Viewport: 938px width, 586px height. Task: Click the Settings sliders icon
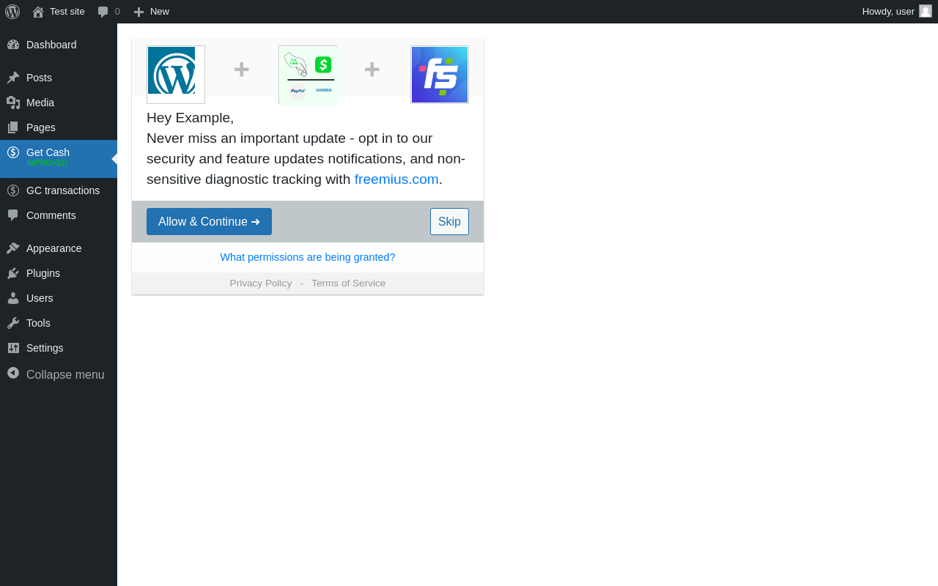click(x=13, y=348)
